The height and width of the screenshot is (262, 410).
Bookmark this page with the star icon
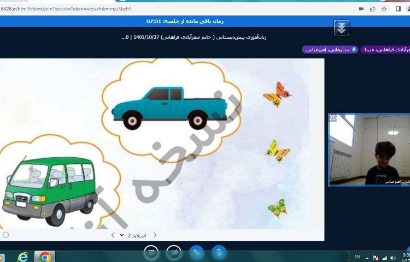point(384,9)
